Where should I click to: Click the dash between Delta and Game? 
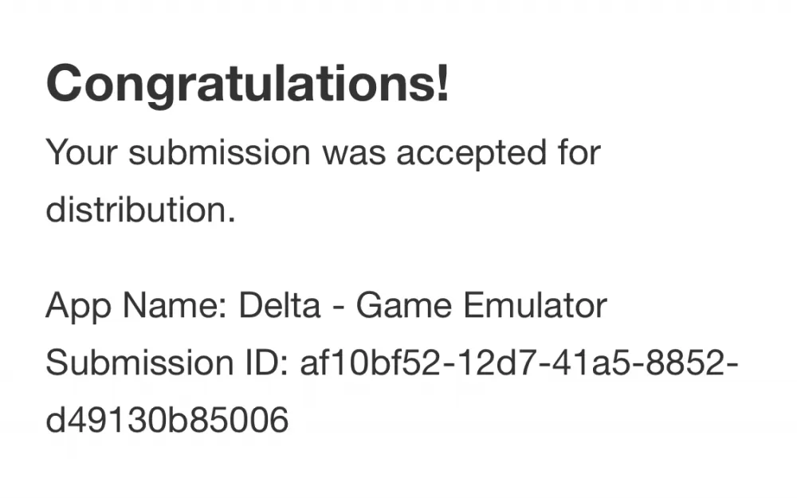coord(338,308)
